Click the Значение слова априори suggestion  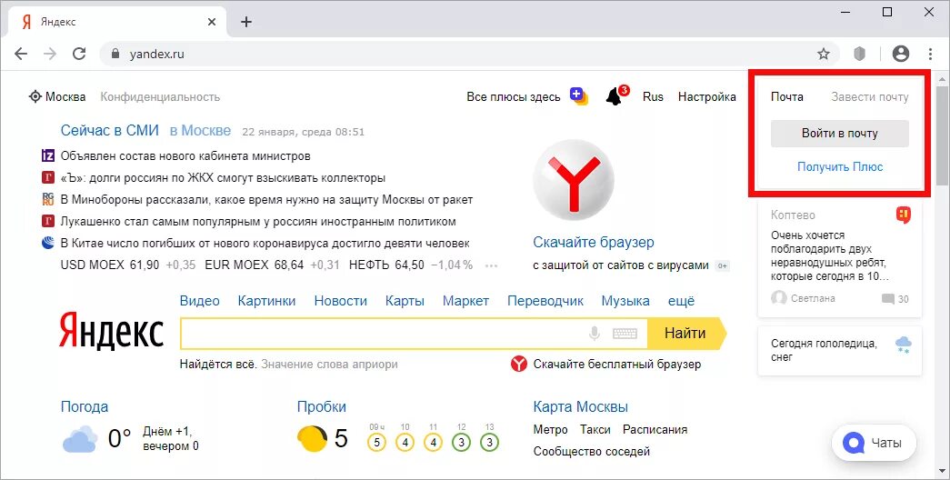(x=330, y=365)
